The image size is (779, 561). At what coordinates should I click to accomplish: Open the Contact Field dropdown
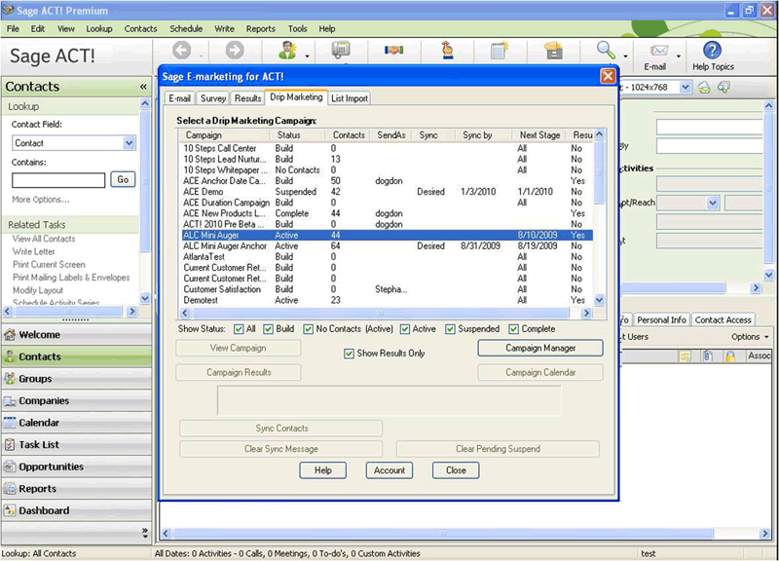click(129, 143)
